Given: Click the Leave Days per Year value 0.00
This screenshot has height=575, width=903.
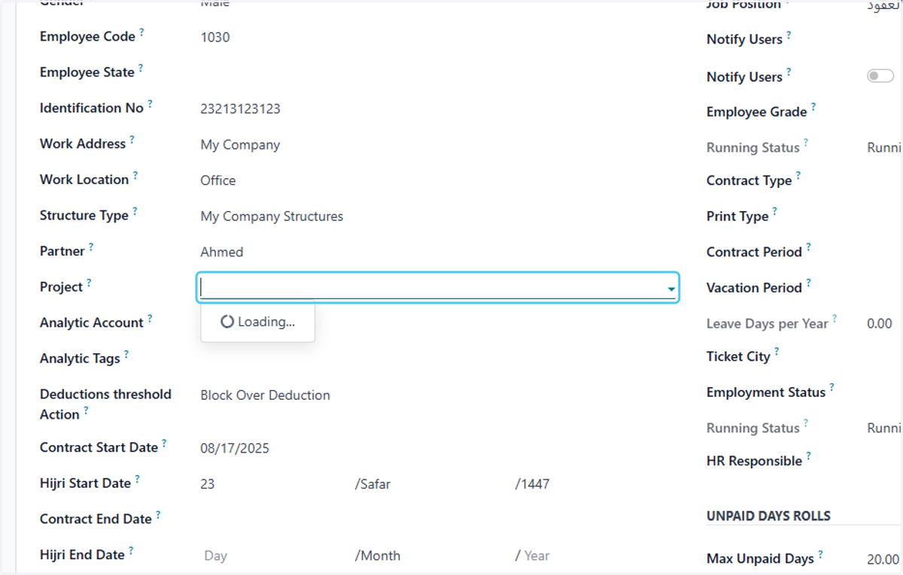Looking at the screenshot, I should tap(880, 324).
